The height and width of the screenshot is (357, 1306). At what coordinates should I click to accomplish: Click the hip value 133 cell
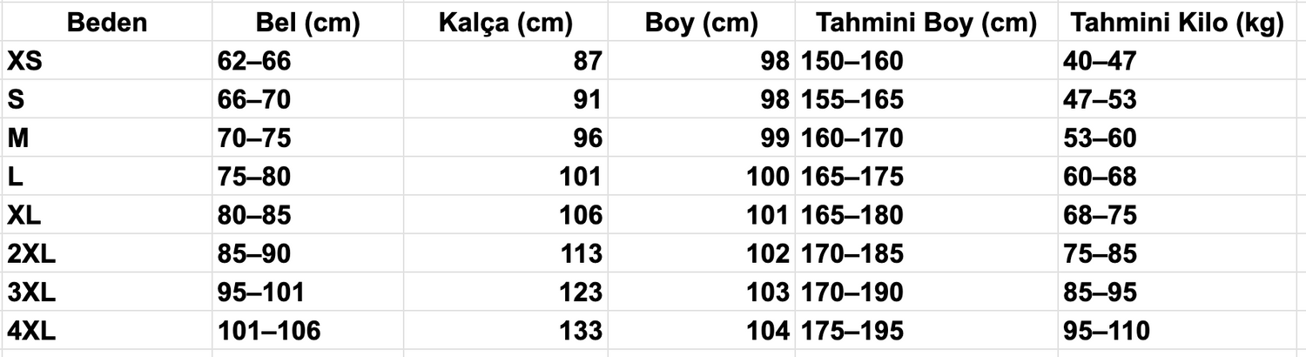coord(505,331)
